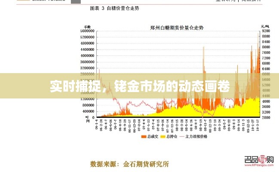The height and width of the screenshot is (172, 279).
Task: Click the 总成交 legend label
Action: [x=151, y=137]
